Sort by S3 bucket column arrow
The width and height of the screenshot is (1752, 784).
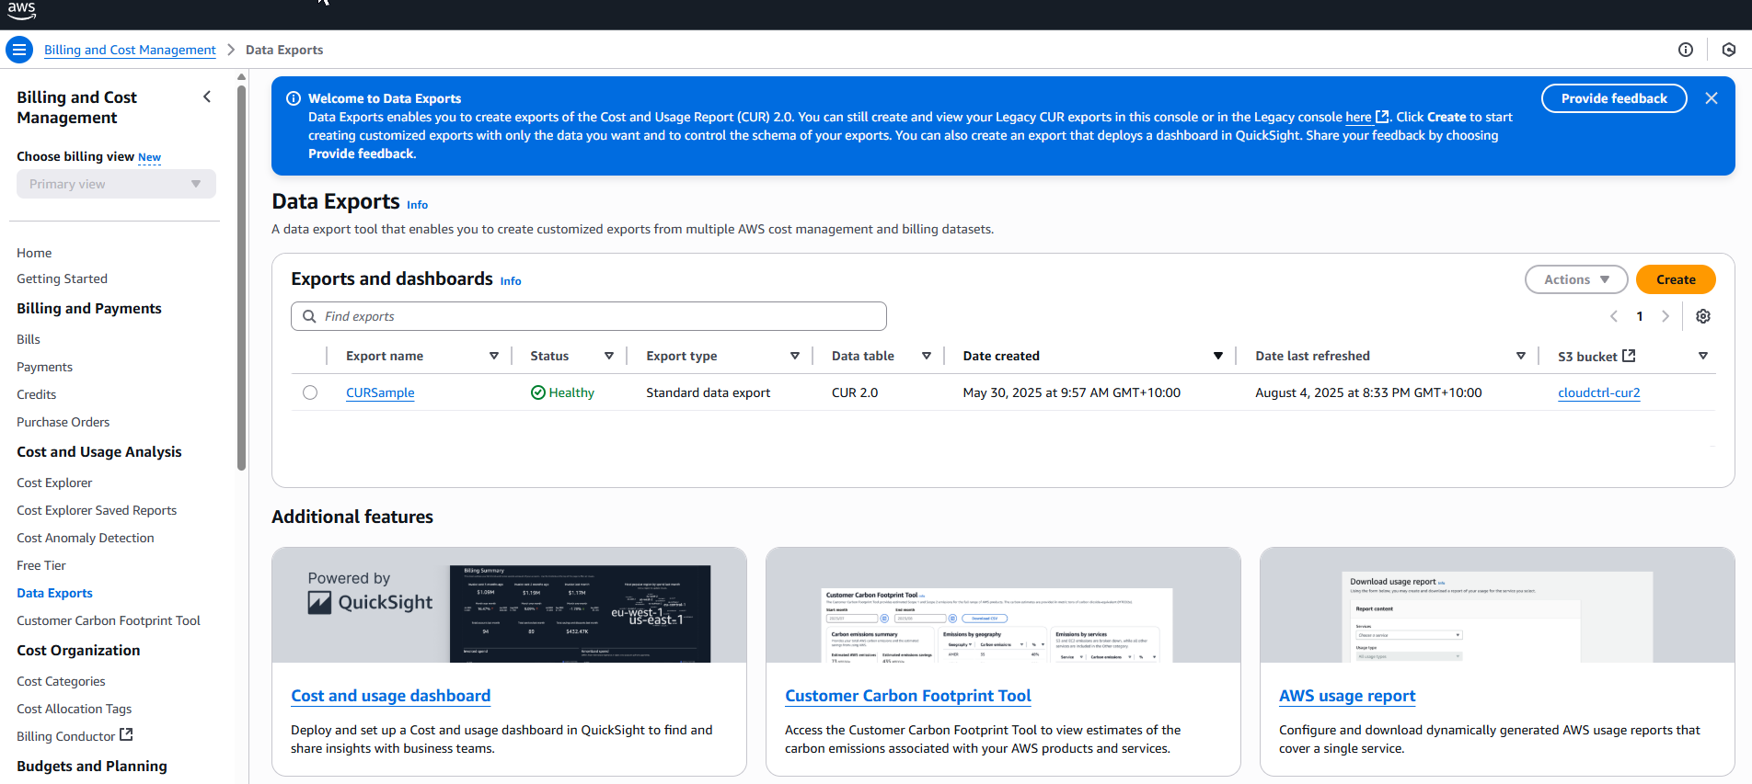(1703, 356)
